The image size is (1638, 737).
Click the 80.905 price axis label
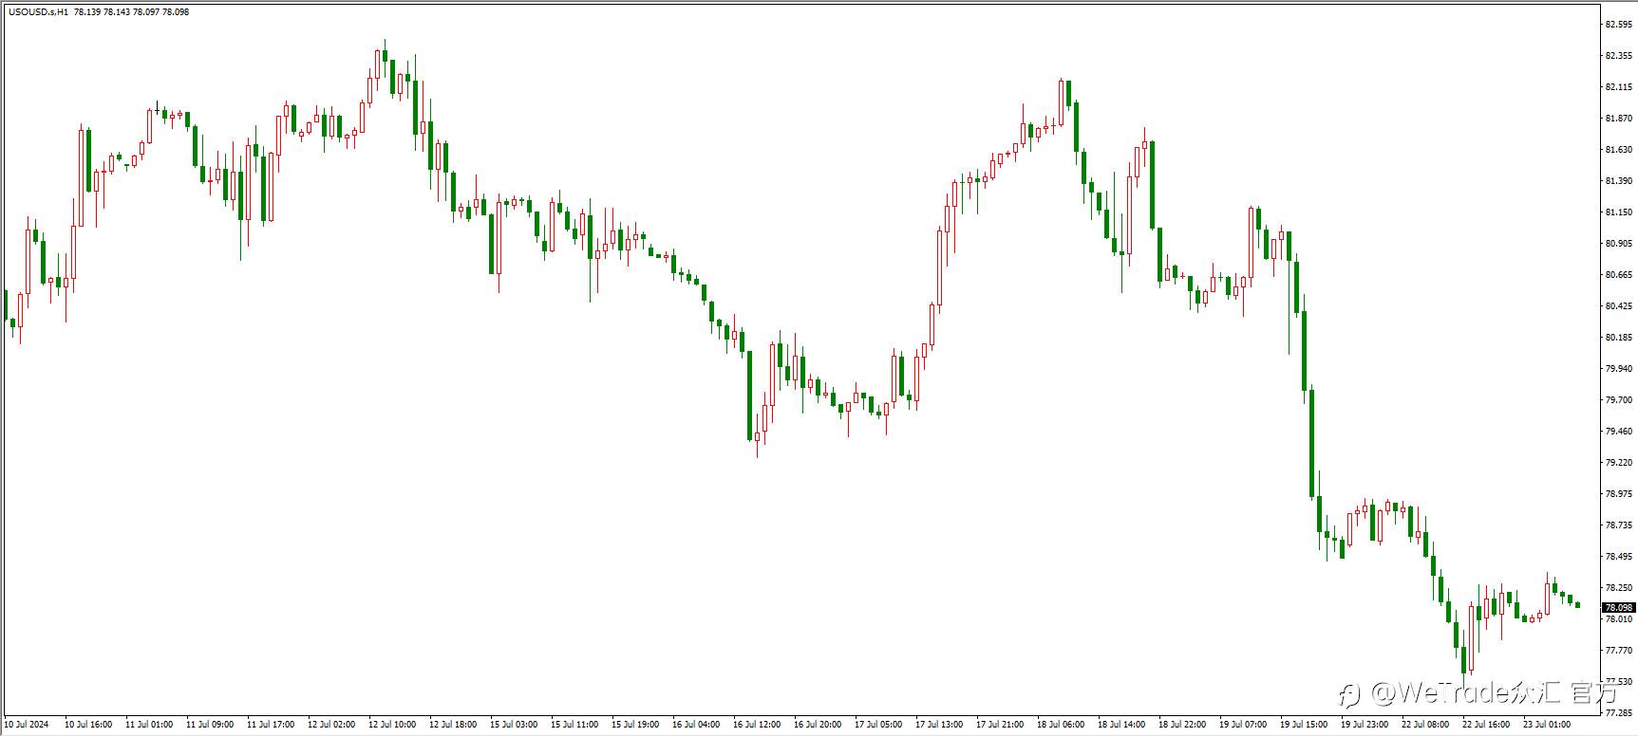[x=1618, y=244]
